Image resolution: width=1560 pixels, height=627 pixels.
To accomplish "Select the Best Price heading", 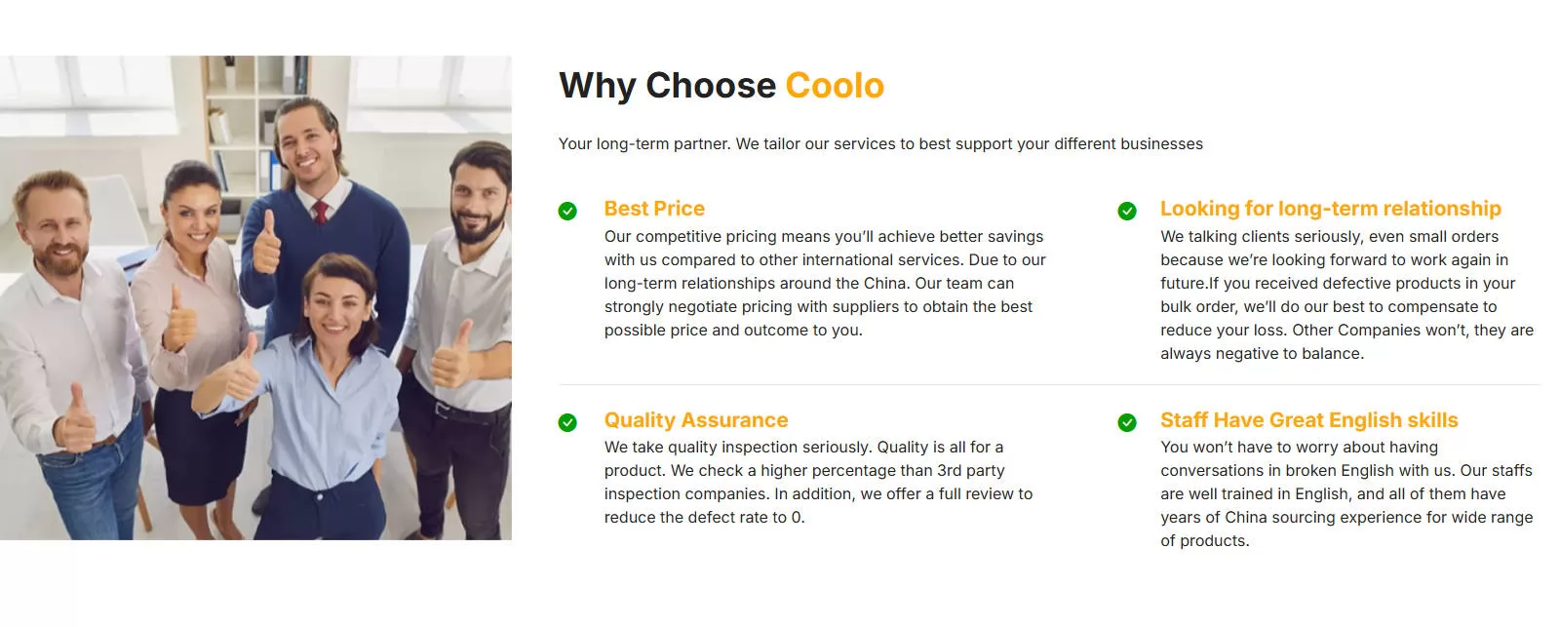I will [654, 209].
